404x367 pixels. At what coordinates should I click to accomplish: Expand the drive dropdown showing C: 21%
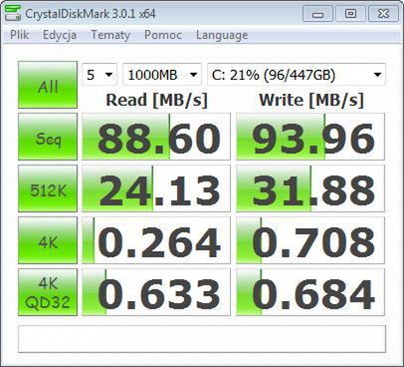(x=297, y=75)
